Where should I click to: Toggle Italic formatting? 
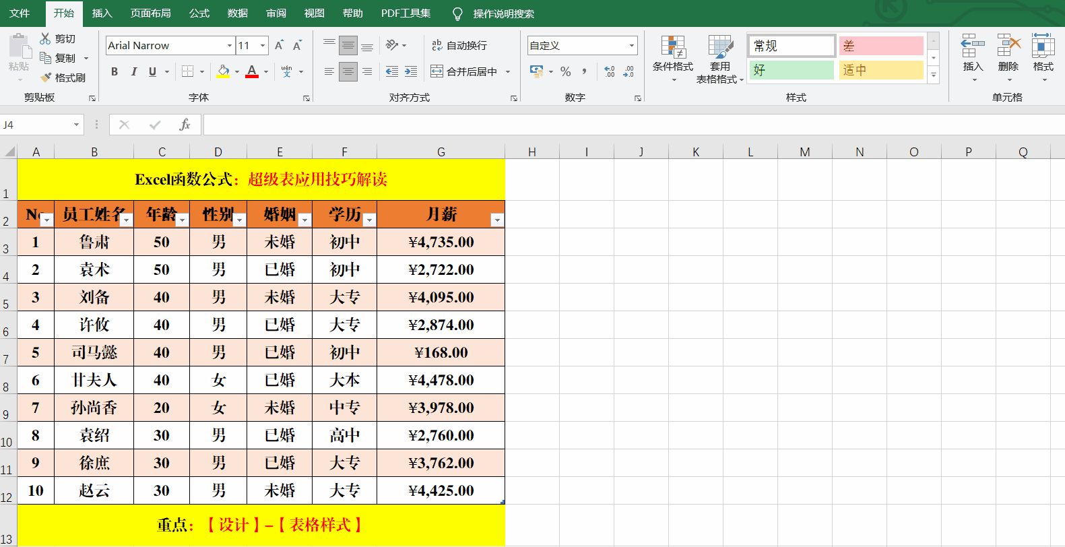click(133, 71)
